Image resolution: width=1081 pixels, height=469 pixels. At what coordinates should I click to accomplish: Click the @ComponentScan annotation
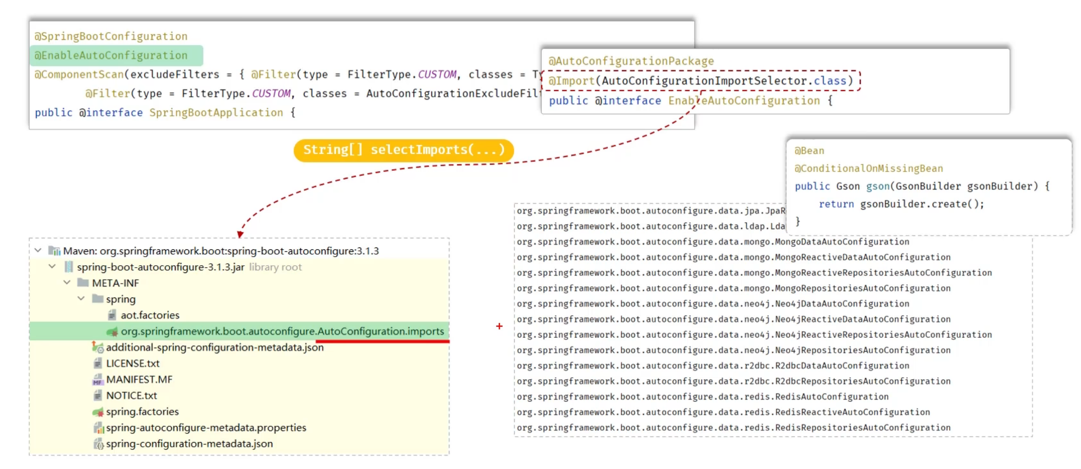point(79,74)
